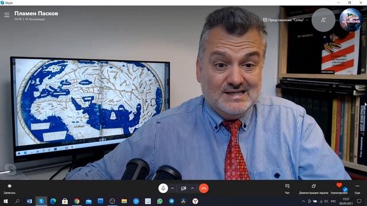Screen dimensions: 367x206
Task: Start Демонстрация экрана screen sharing
Action: 314,189
